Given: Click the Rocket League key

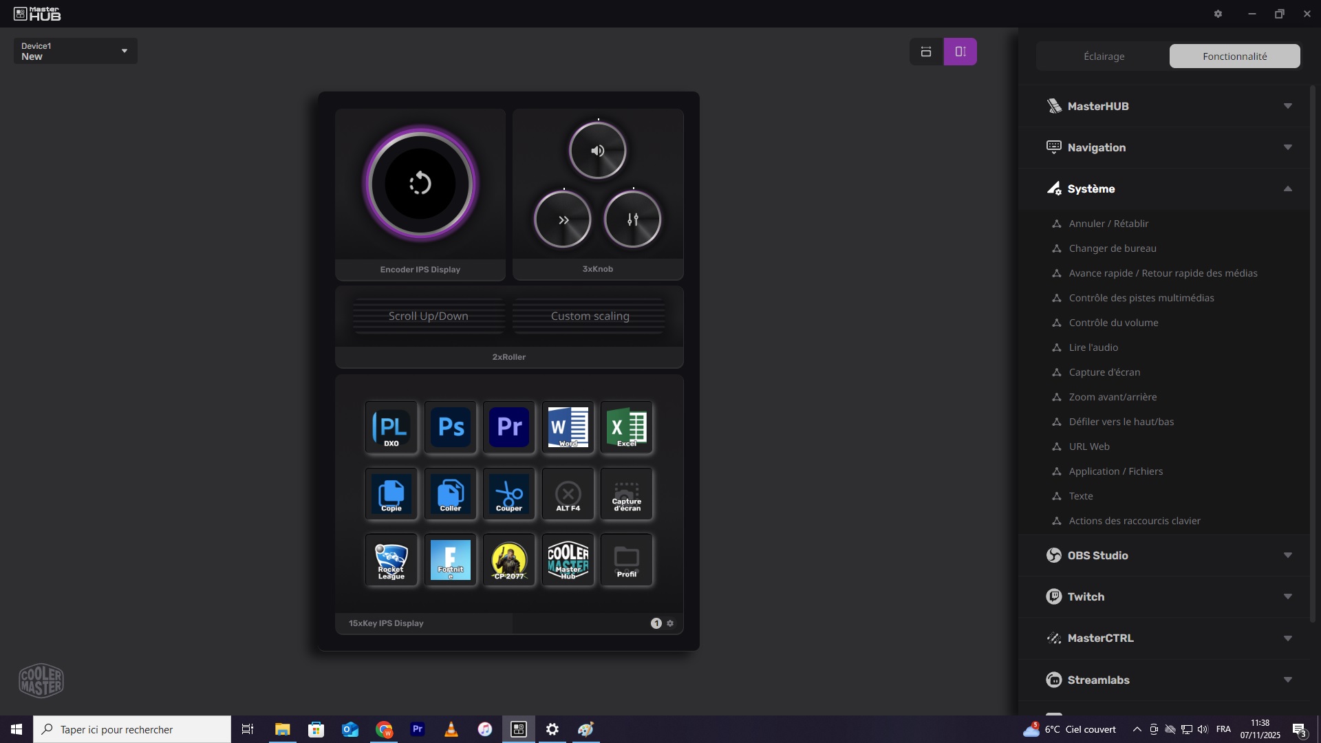Looking at the screenshot, I should (x=391, y=560).
